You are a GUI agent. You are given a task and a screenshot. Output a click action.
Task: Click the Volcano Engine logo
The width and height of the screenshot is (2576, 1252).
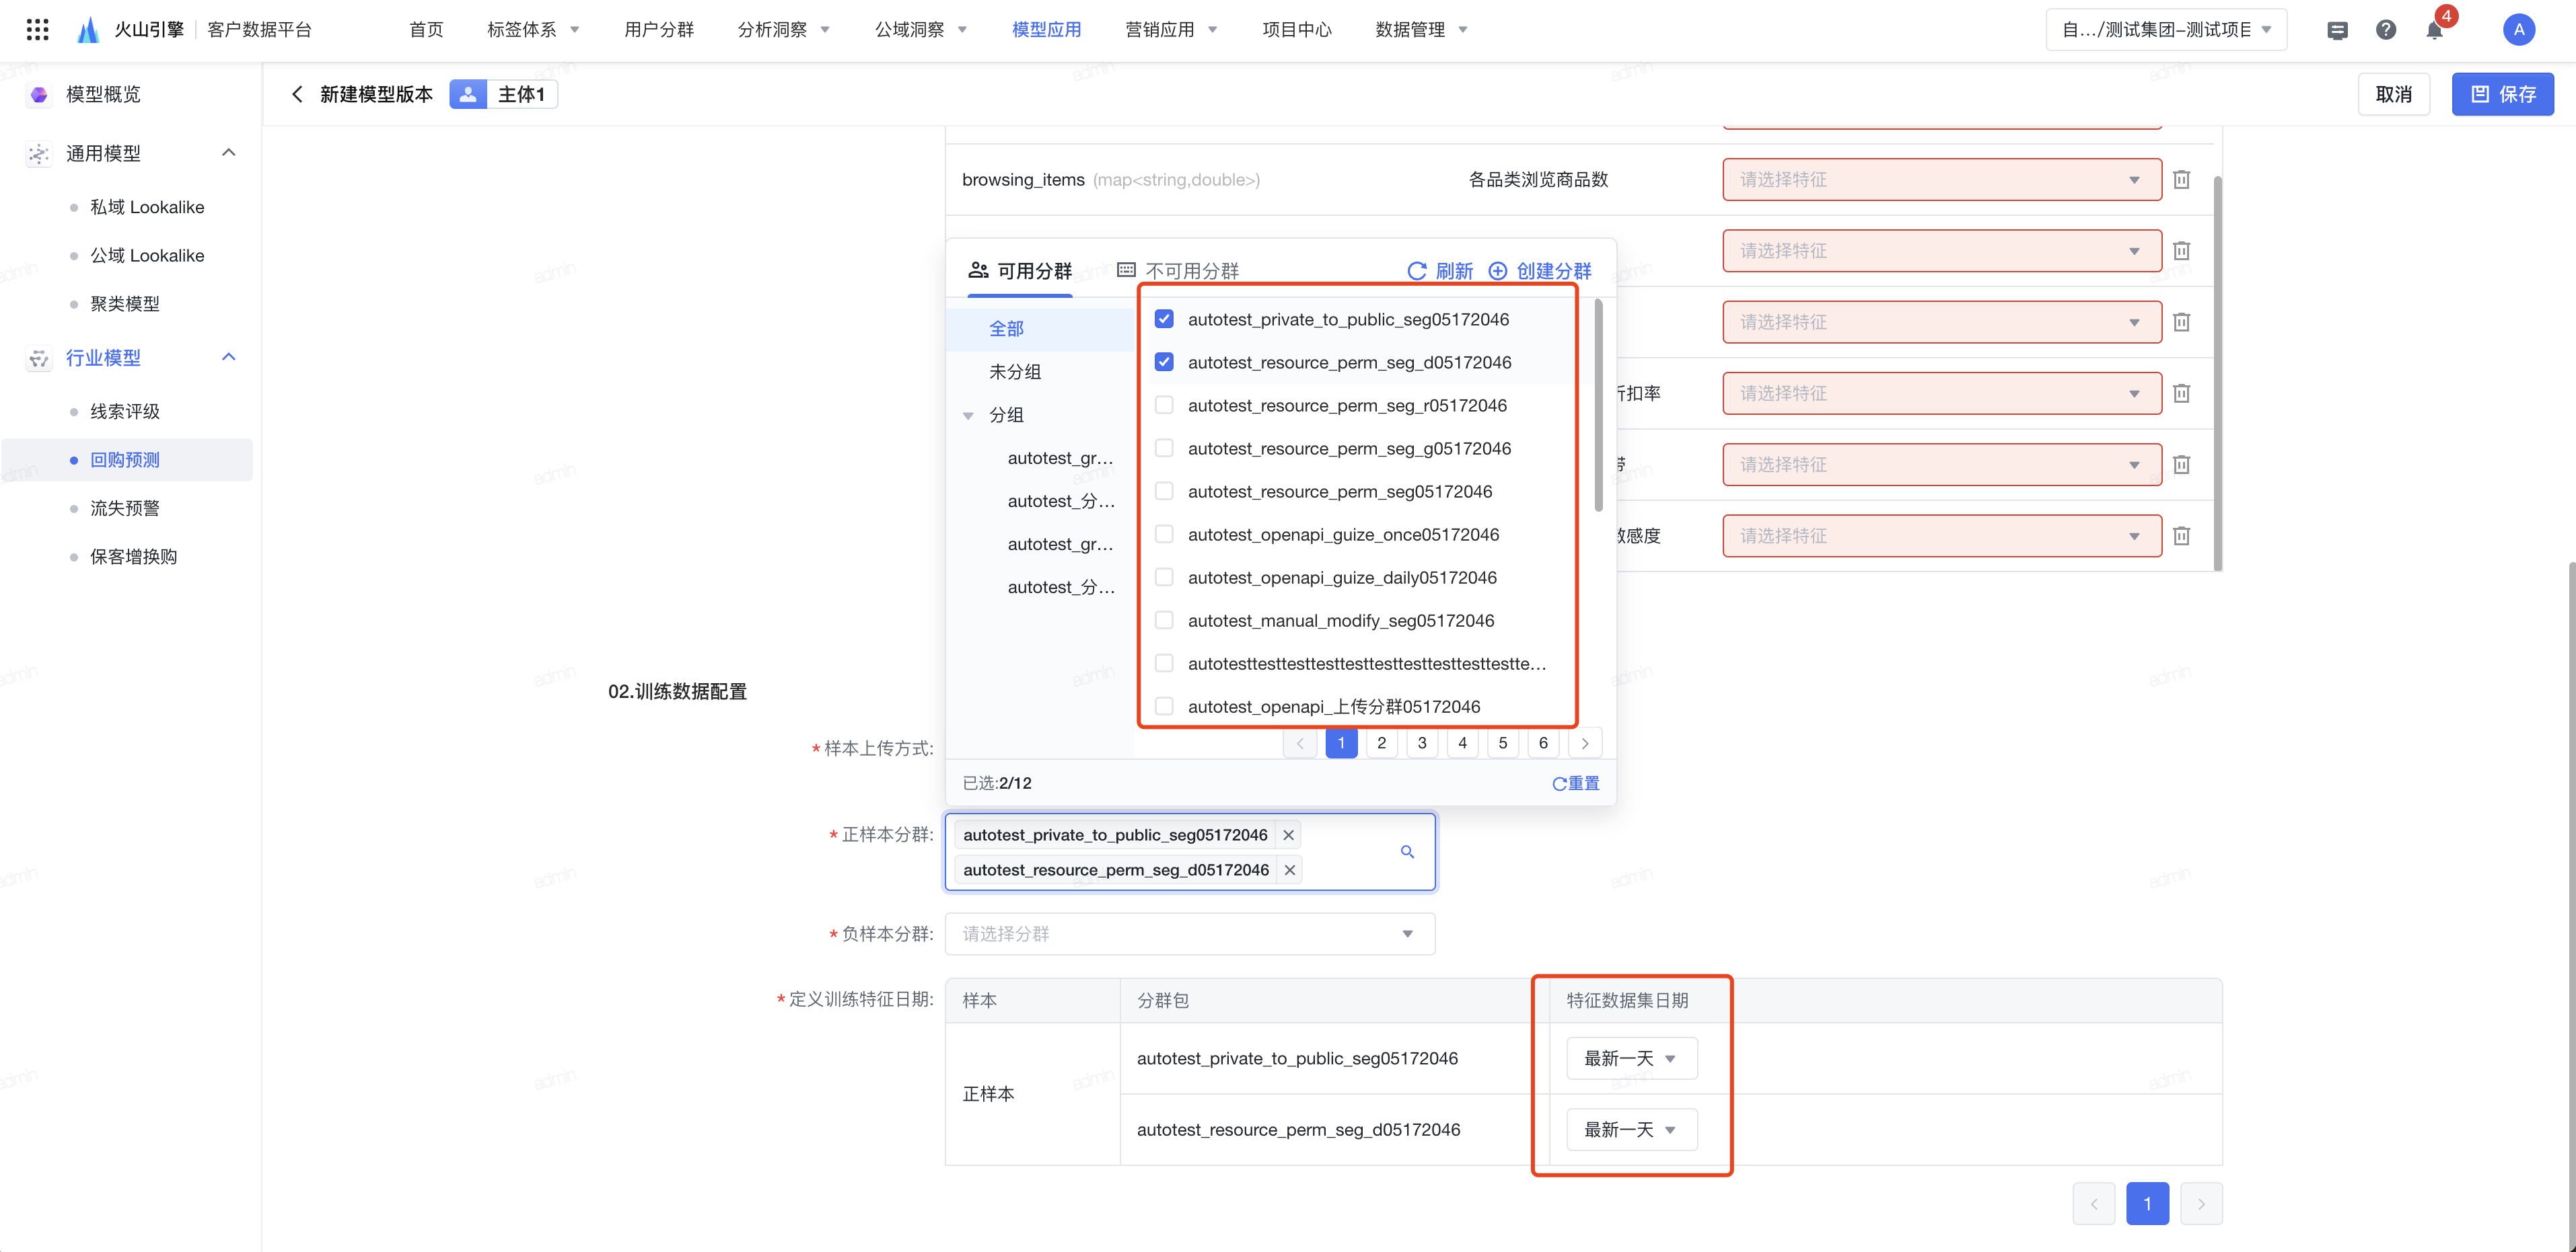coord(88,30)
